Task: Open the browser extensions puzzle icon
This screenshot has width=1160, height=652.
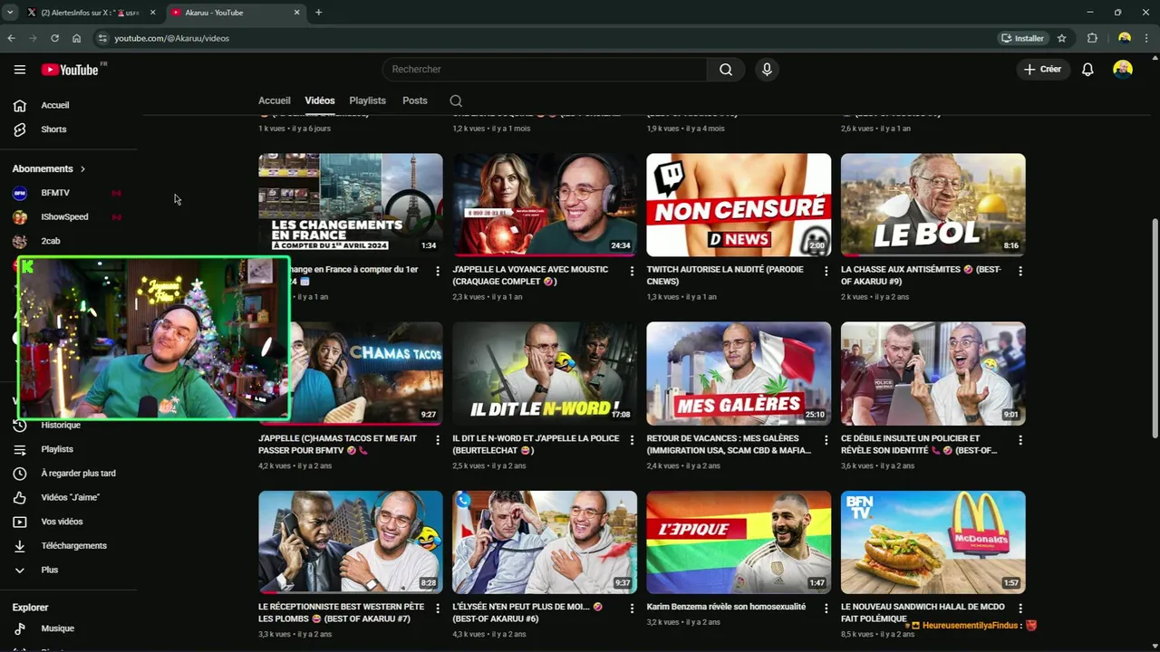Action: (1092, 38)
